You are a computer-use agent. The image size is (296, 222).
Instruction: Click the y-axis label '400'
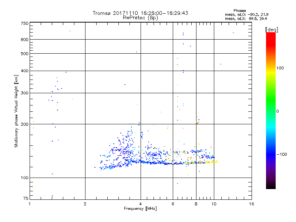(24, 71)
